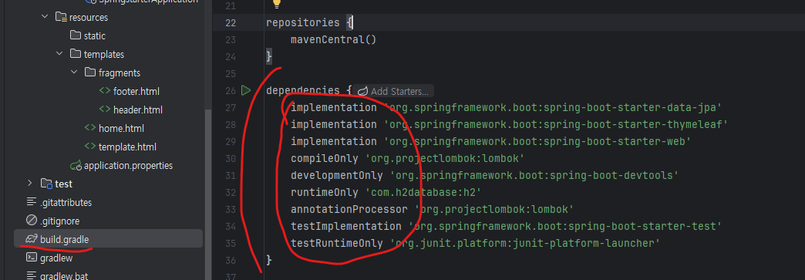Image resolution: width=805 pixels, height=280 pixels.
Task: Click the dependencies keyword on line 26
Action: 303,91
